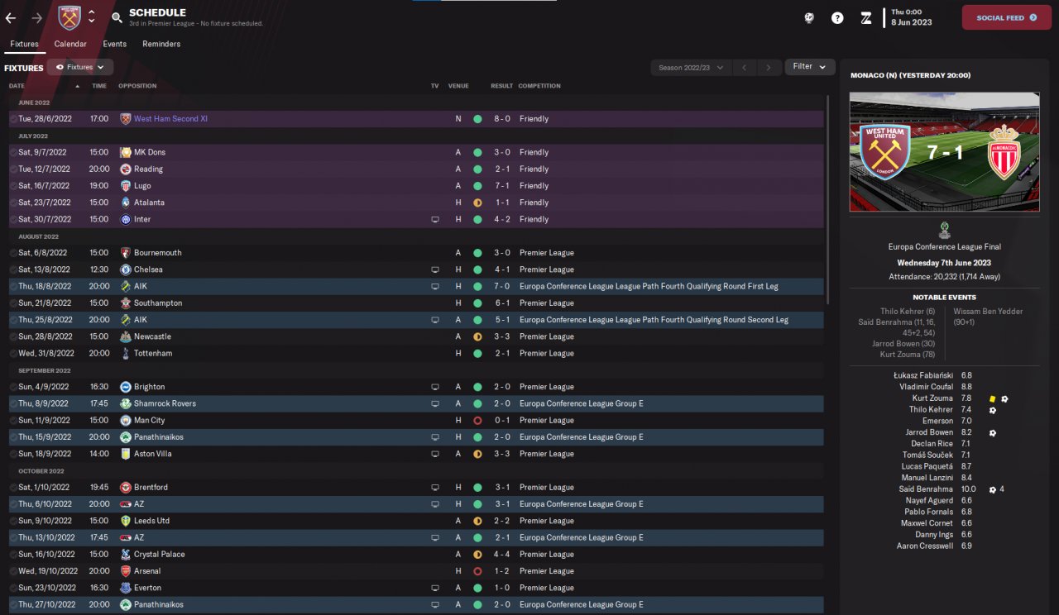Open the Filter dropdown
The width and height of the screenshot is (1059, 615).
tap(809, 66)
